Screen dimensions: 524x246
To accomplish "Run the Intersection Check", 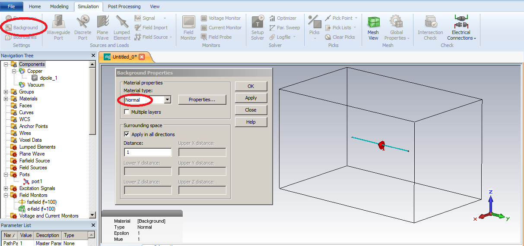I will pos(430,28).
